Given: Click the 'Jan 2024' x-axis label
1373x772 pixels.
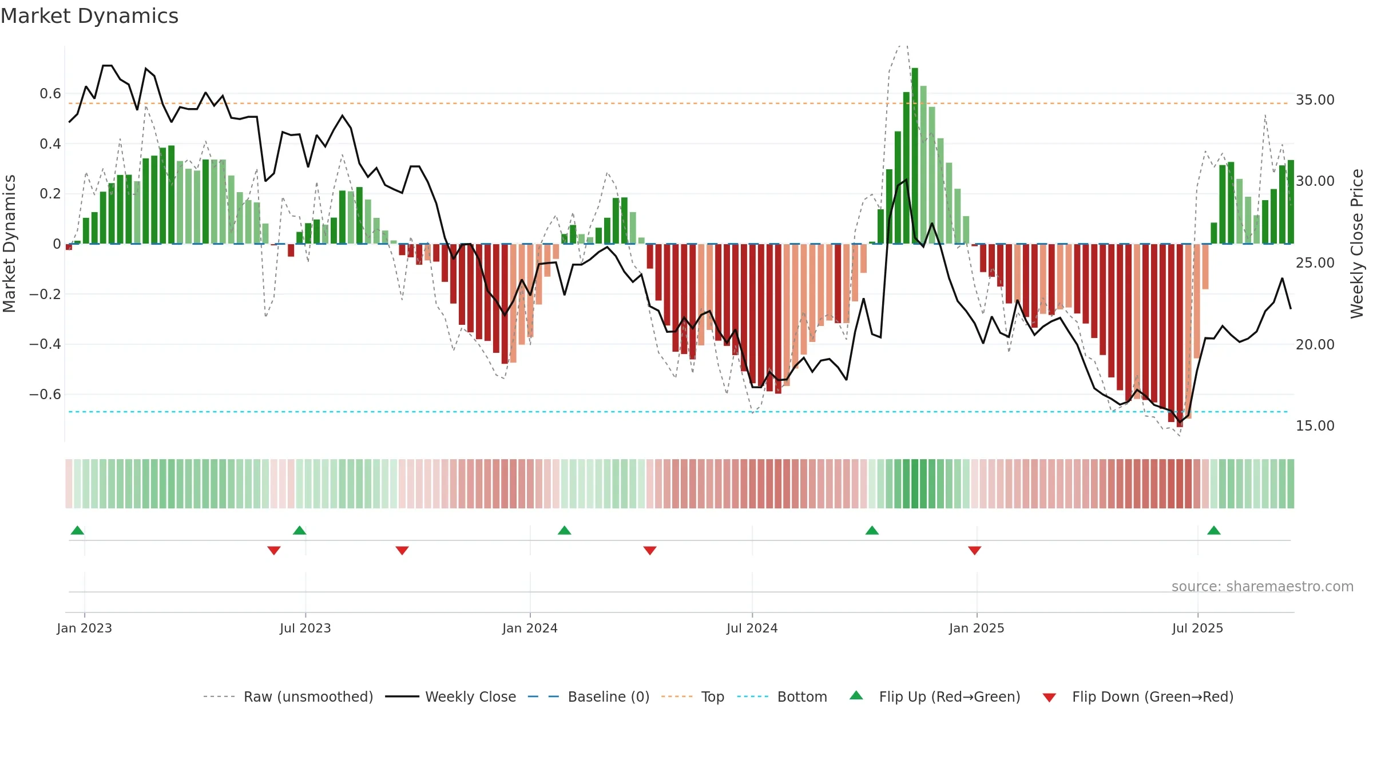Looking at the screenshot, I should point(530,628).
